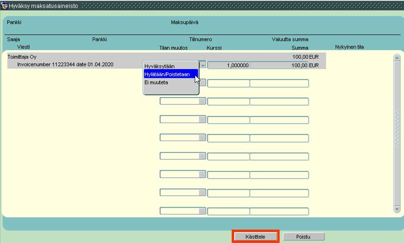Select the Hylätään/Poistetaan option
This screenshot has height=243, width=404.
[x=171, y=74]
